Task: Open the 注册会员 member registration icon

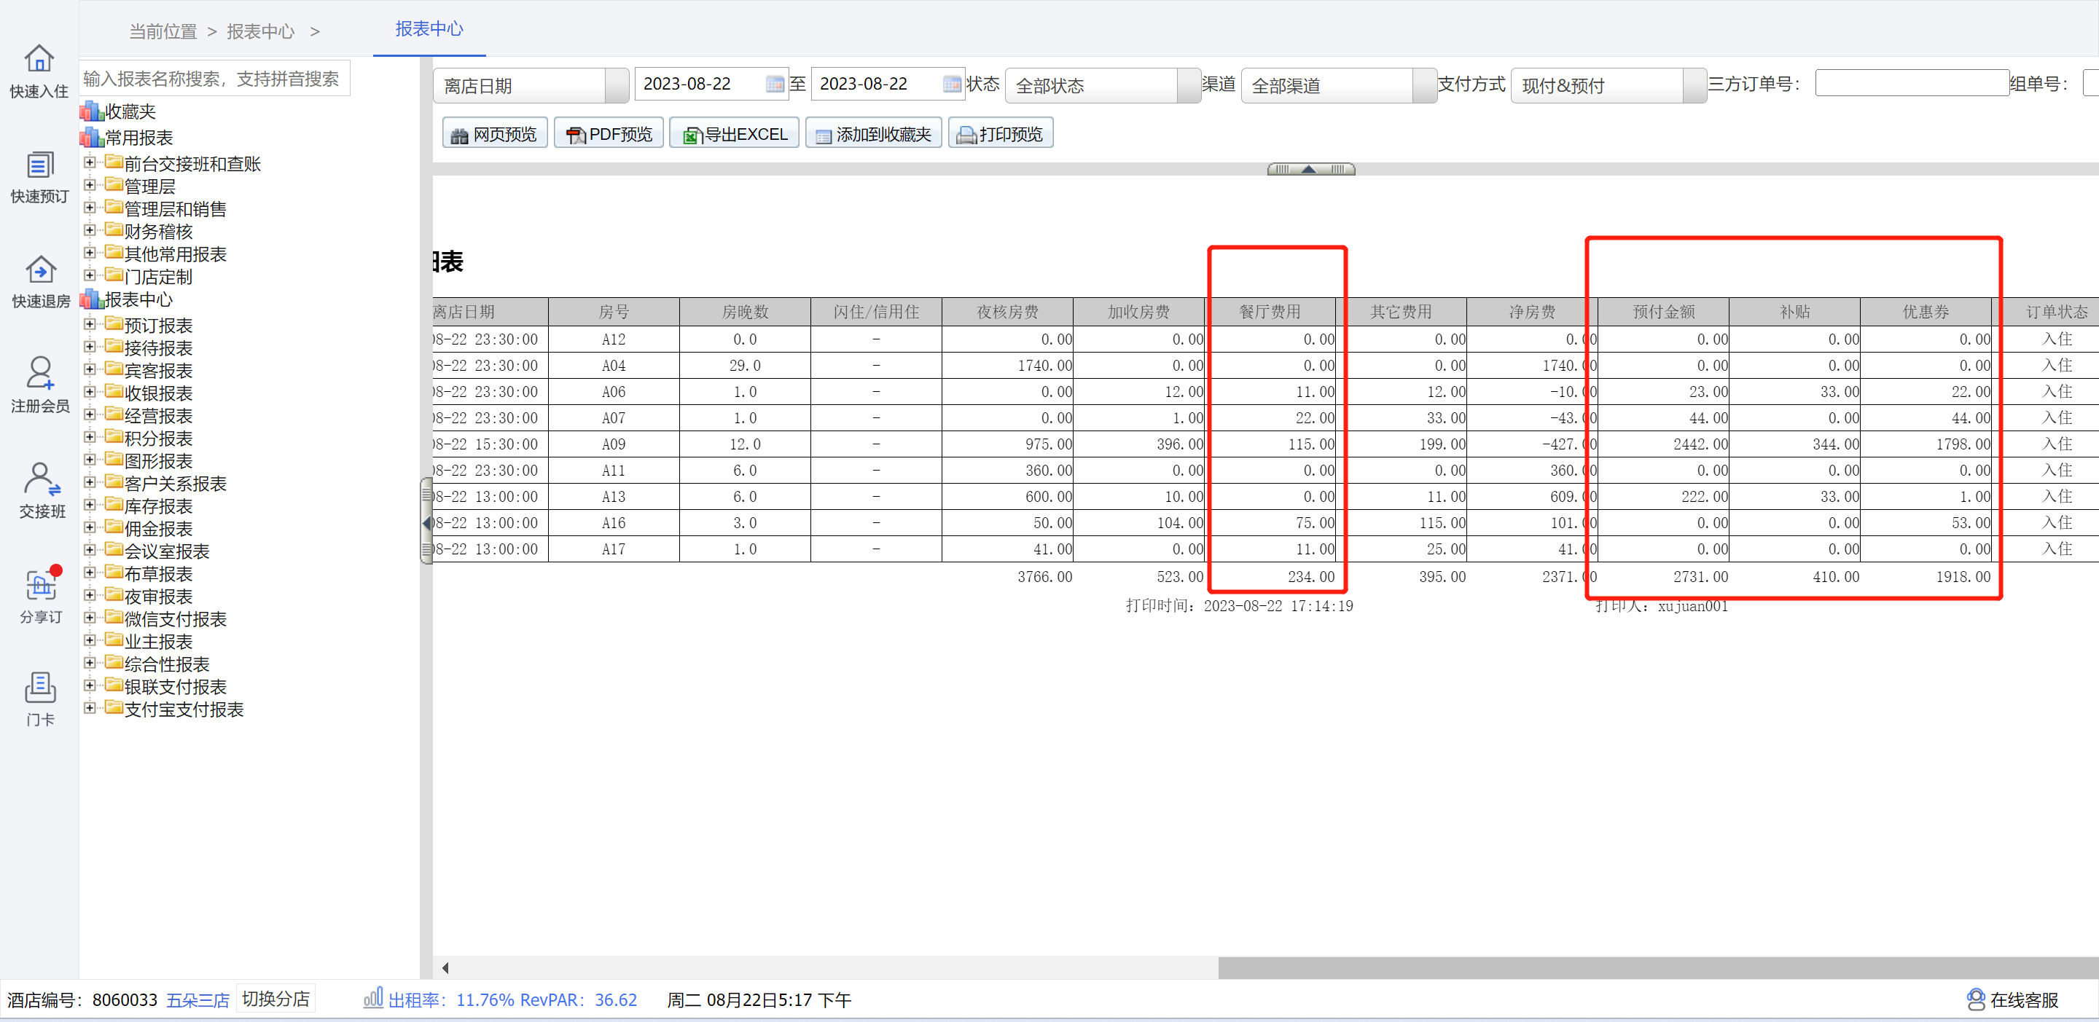Action: 39,385
